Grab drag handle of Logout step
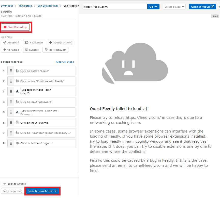 tap(11, 143)
